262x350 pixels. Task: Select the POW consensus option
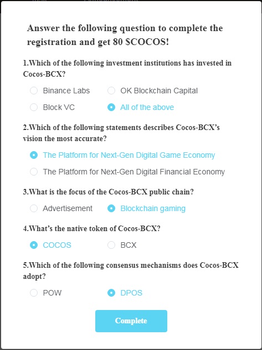click(34, 293)
